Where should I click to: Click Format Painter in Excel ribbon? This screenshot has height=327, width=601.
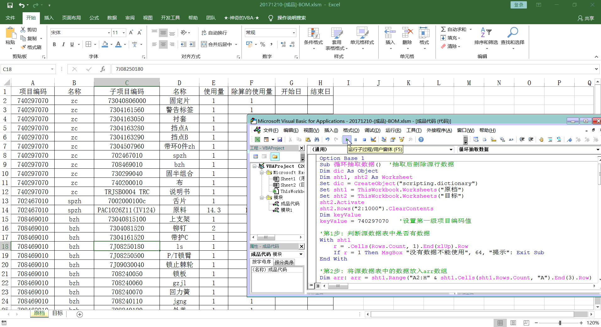click(31, 47)
